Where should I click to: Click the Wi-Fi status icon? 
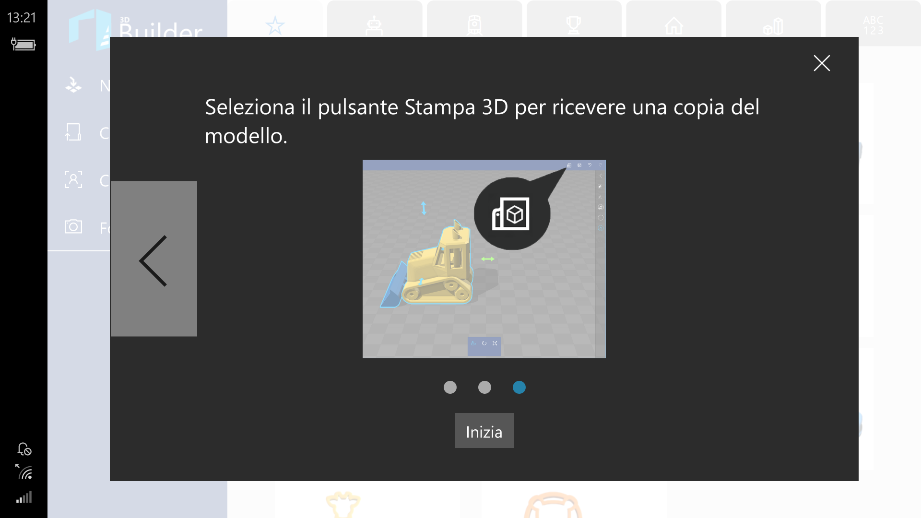[x=24, y=472]
